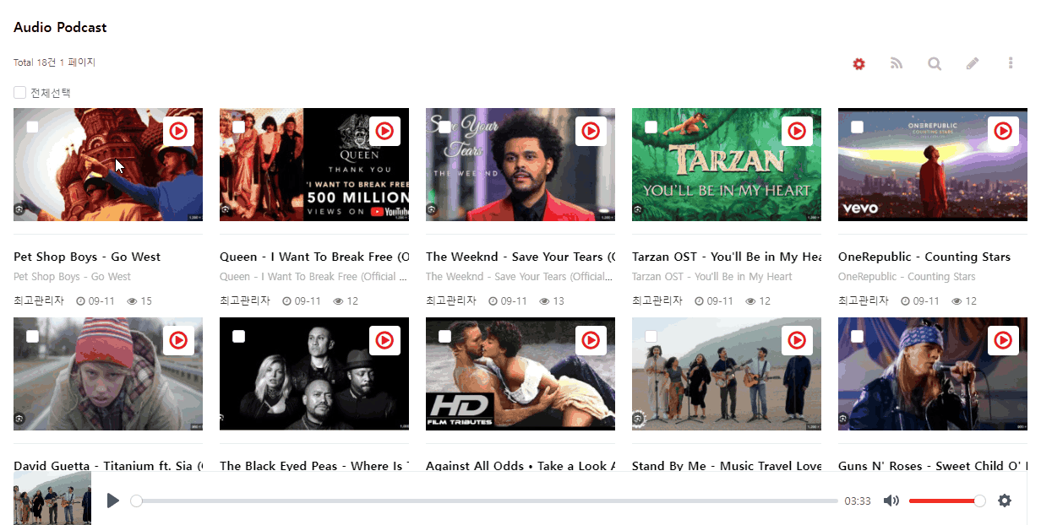
Task: Click the search magnifier icon
Action: [935, 64]
